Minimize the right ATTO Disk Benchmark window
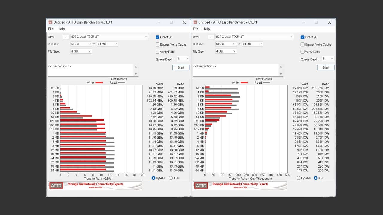 click(x=303, y=22)
